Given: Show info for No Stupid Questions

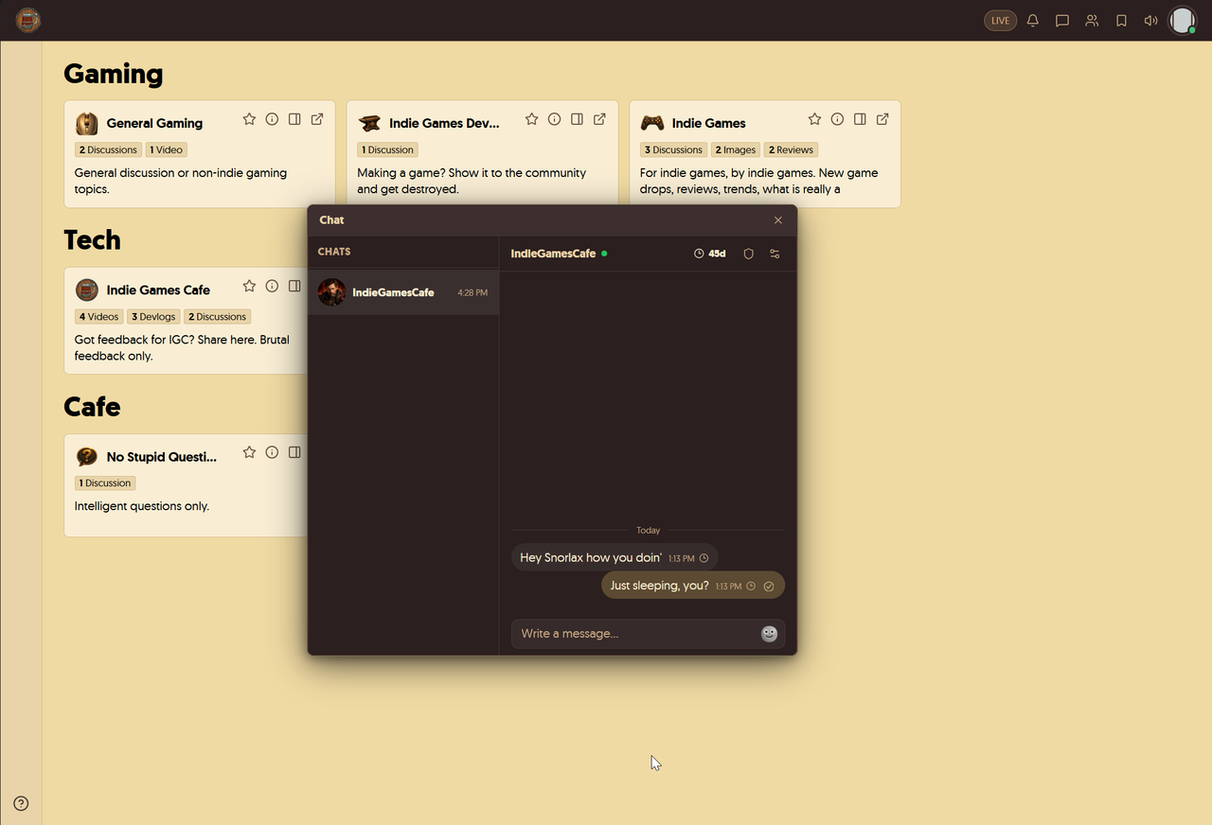Looking at the screenshot, I should [272, 452].
